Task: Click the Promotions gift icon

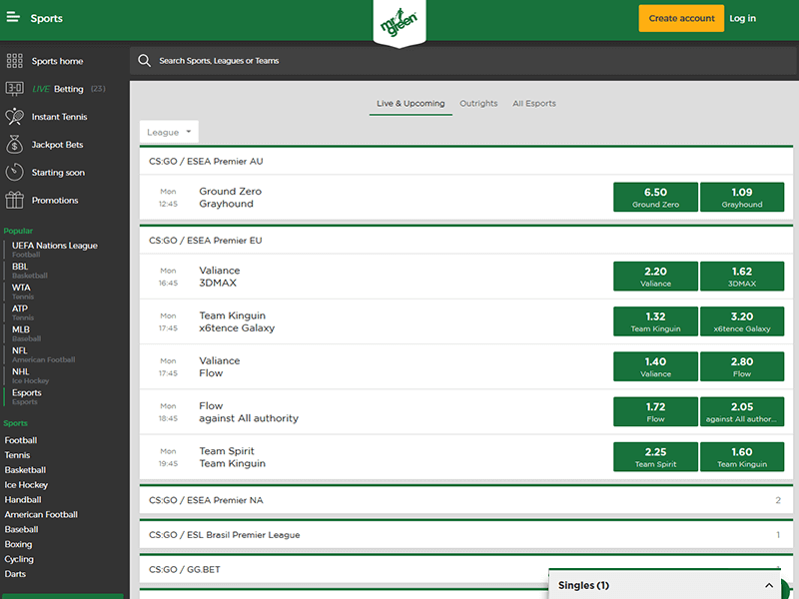Action: pos(14,201)
